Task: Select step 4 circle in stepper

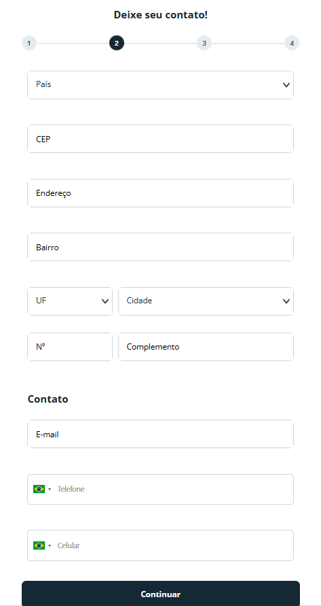Action: 292,43
